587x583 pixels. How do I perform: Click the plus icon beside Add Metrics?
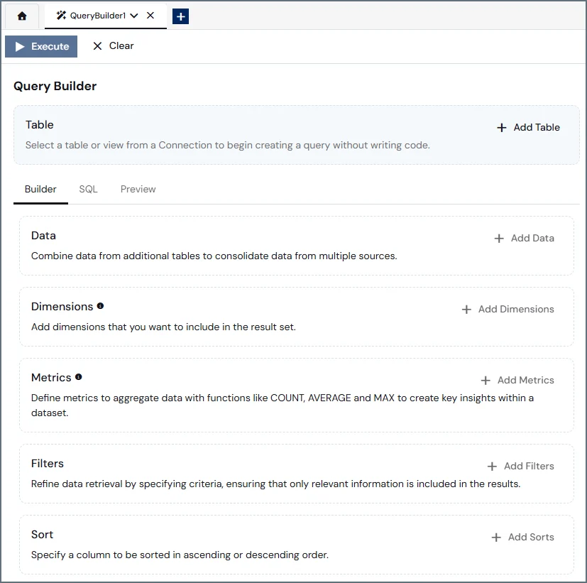(x=485, y=381)
